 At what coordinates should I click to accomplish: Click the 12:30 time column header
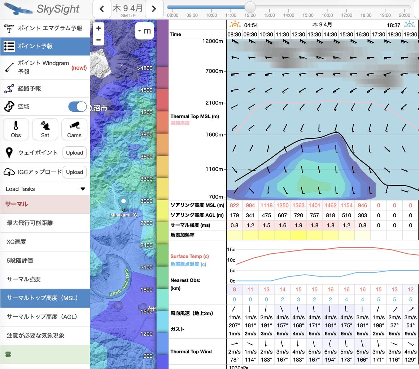(298, 35)
